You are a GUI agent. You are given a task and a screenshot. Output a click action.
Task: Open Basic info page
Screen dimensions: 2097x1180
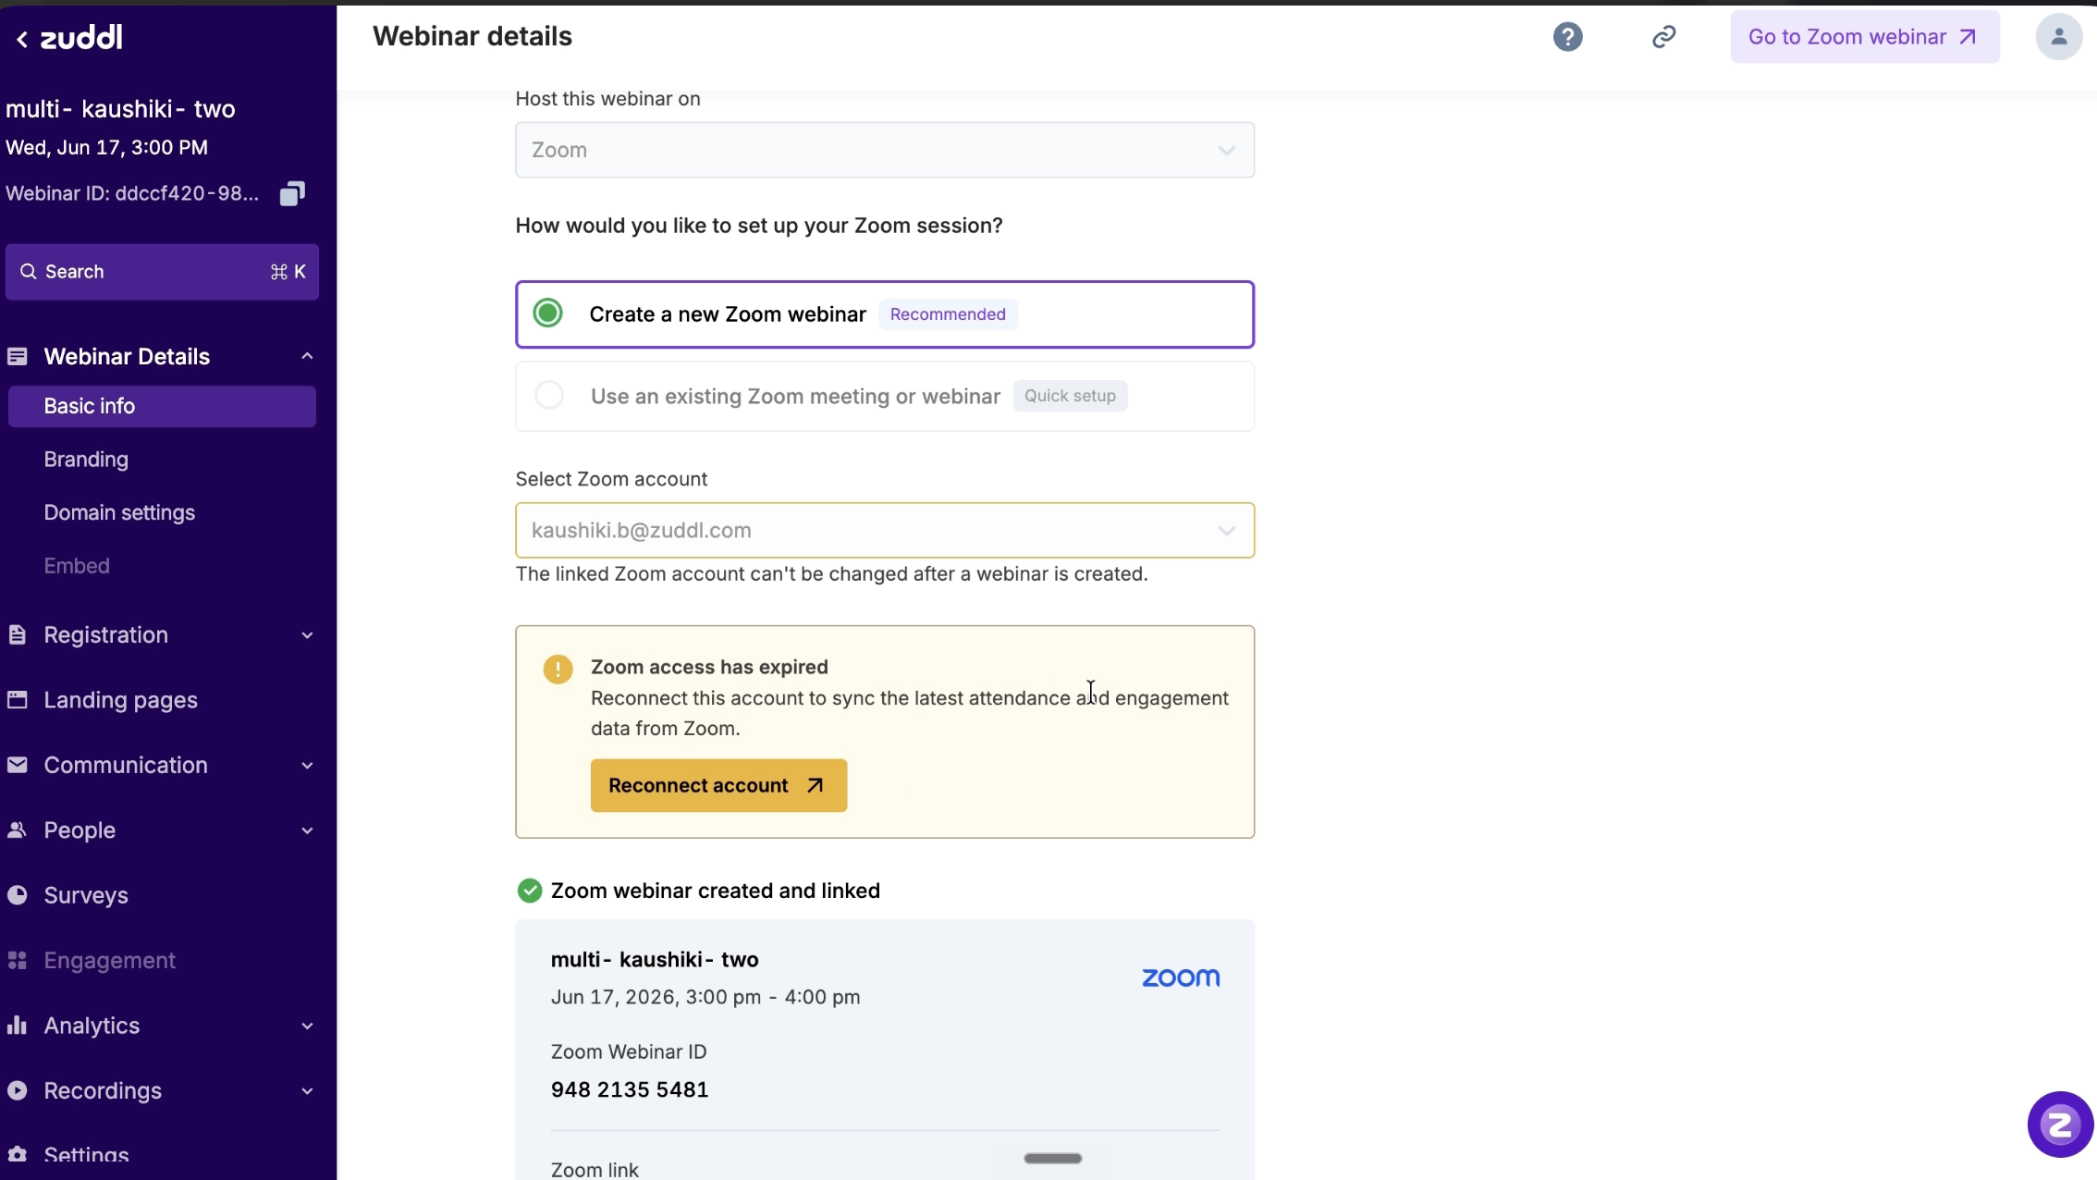pyautogui.click(x=162, y=407)
